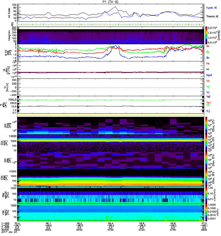Click the "Keogram" y-axis label
Viewport: 221px width, 236px height.
point(9,35)
